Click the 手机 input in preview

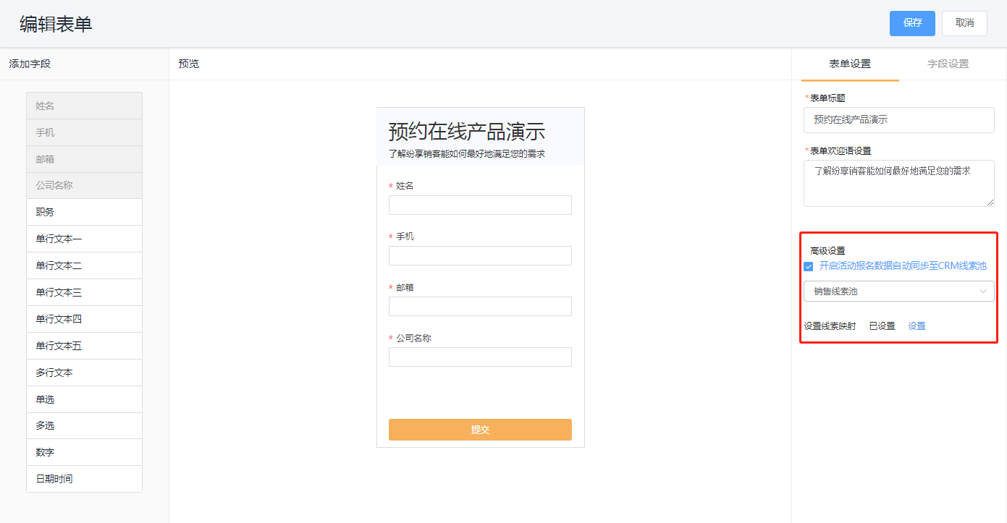480,255
